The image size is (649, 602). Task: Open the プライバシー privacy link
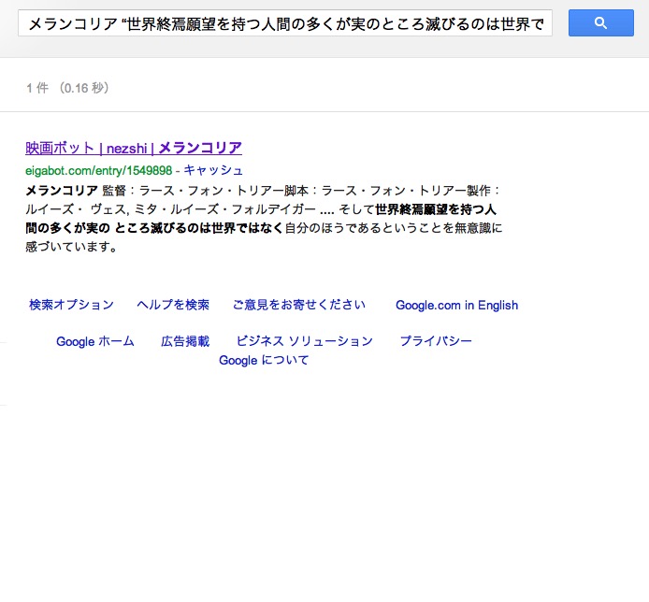(436, 341)
